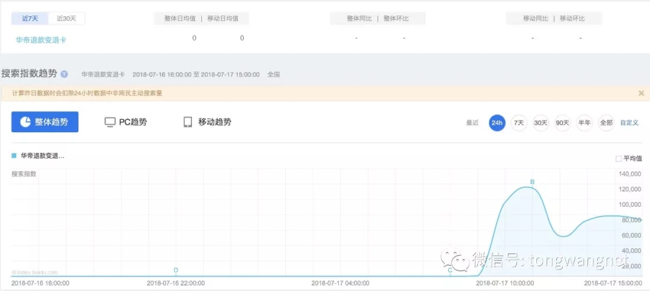650x291 pixels.
Task: Open the 自定义 custom range link
Action: (x=630, y=123)
